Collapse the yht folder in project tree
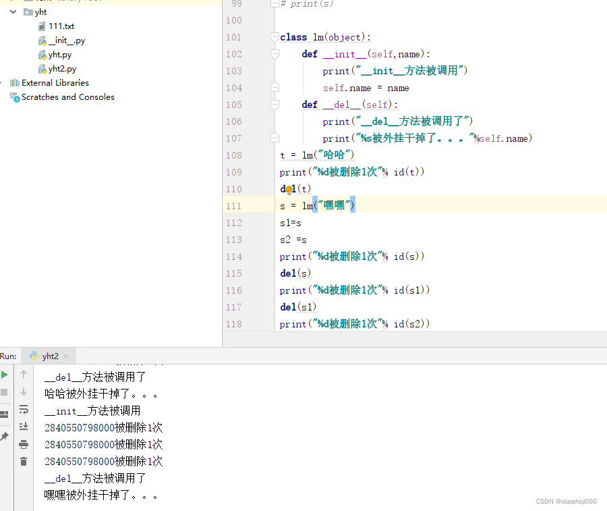This screenshot has width=607, height=511. 11,11
